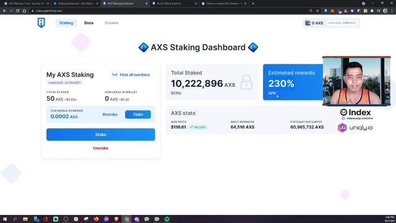Viewport: 396px width, 223px height.
Task: Click the browser profile avatar
Action: point(385,11)
